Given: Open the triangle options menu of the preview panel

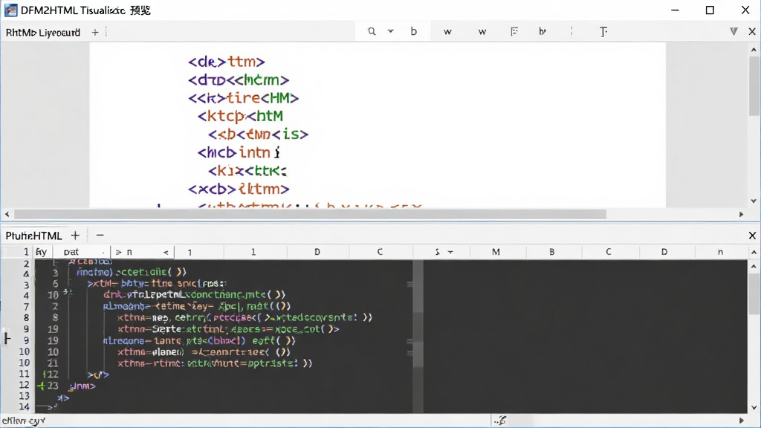Looking at the screenshot, I should click(734, 31).
